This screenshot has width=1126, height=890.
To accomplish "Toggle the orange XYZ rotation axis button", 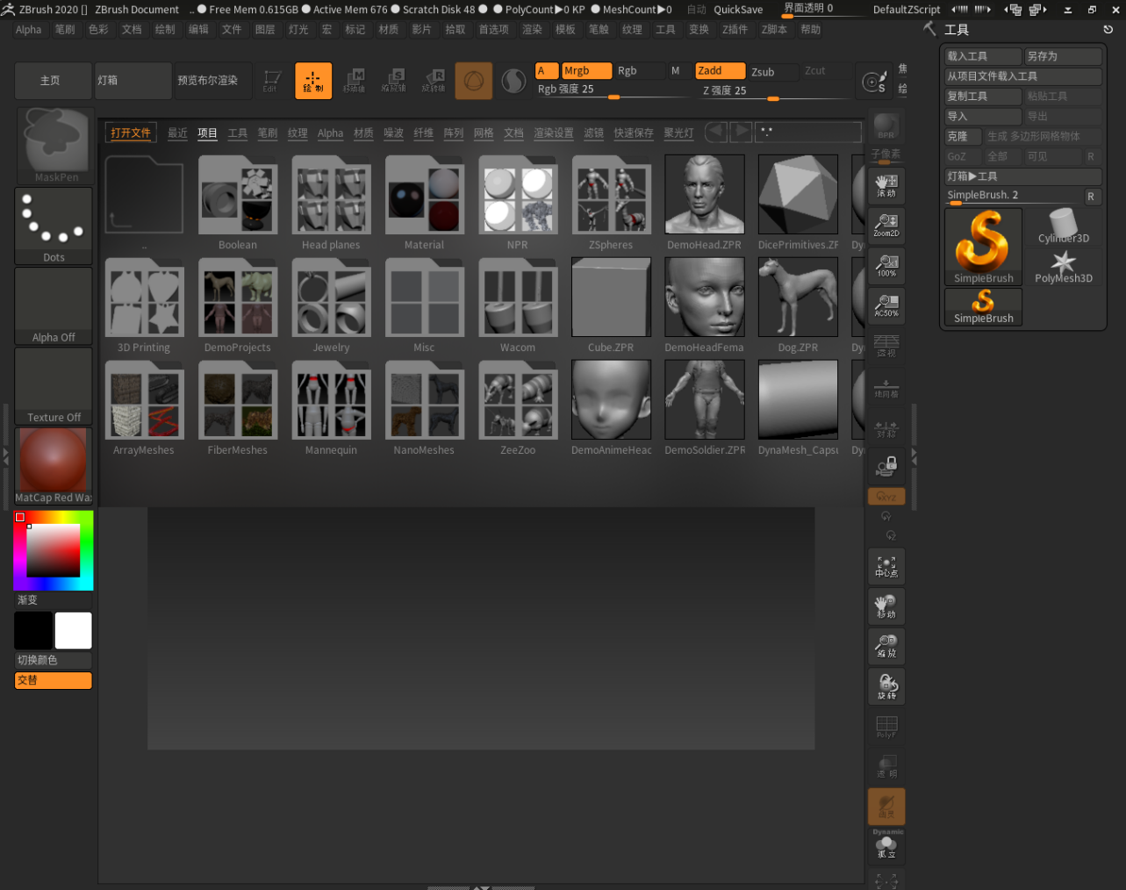I will tap(886, 496).
